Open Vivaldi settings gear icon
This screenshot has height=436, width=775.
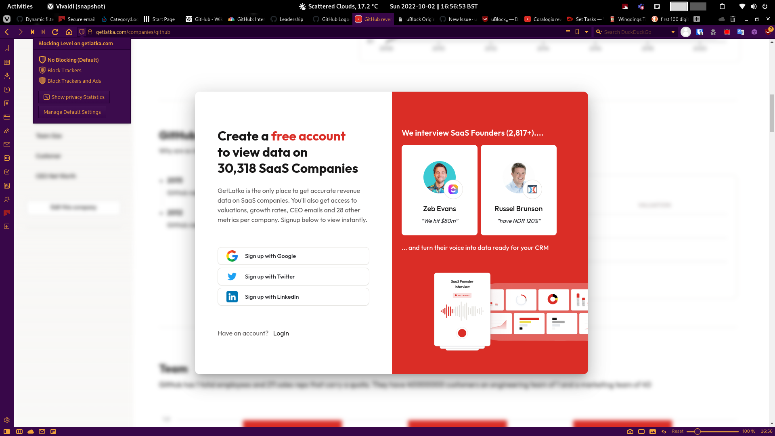point(7,420)
